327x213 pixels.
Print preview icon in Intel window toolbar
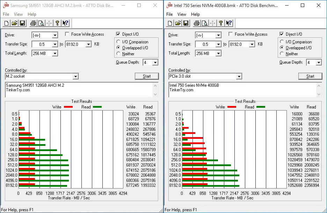(x=205, y=23)
